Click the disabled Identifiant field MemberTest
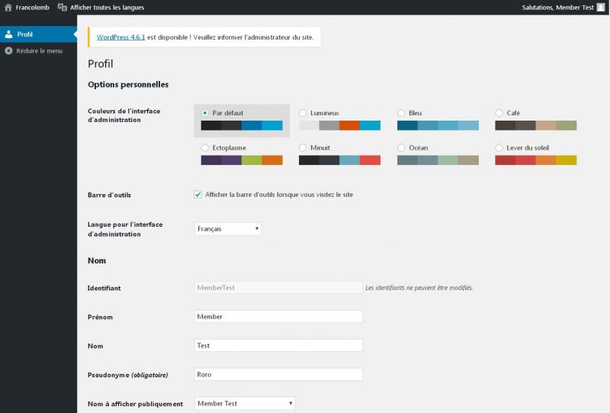 pos(278,288)
